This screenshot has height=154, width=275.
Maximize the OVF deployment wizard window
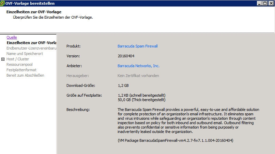[x=265, y=3]
